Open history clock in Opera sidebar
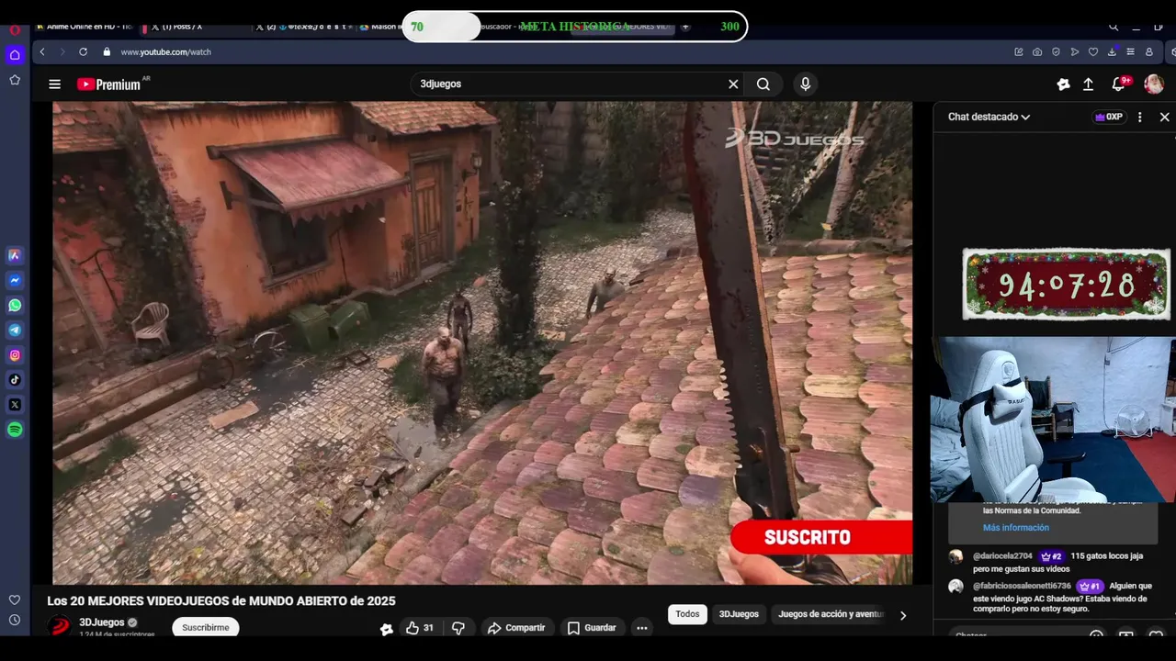This screenshot has height=661, width=1176. [15, 620]
